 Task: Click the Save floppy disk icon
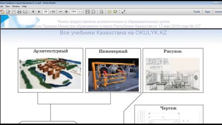pyautogui.click(x=14, y=11)
